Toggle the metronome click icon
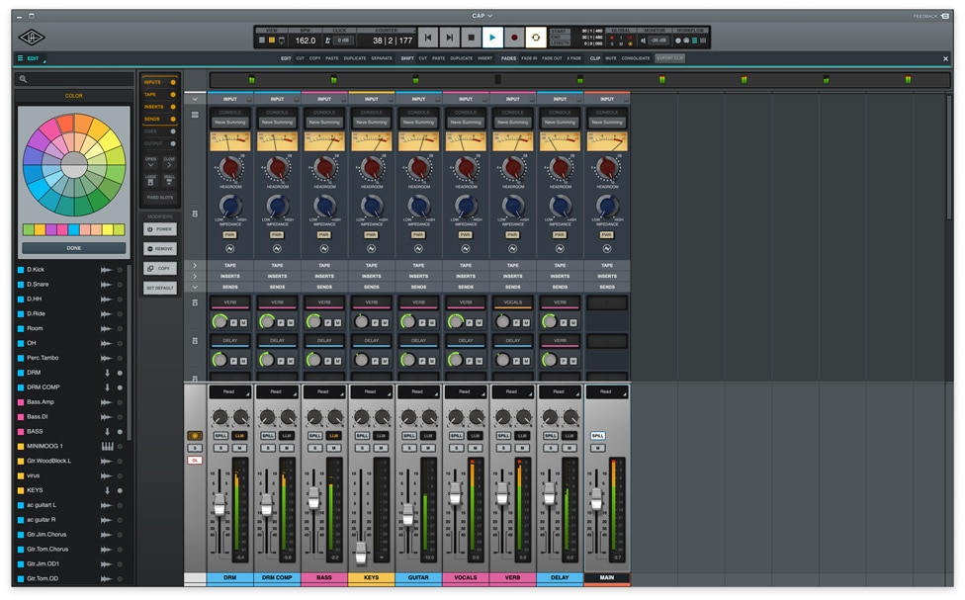Image resolution: width=965 pixels, height=600 pixels. point(327,41)
